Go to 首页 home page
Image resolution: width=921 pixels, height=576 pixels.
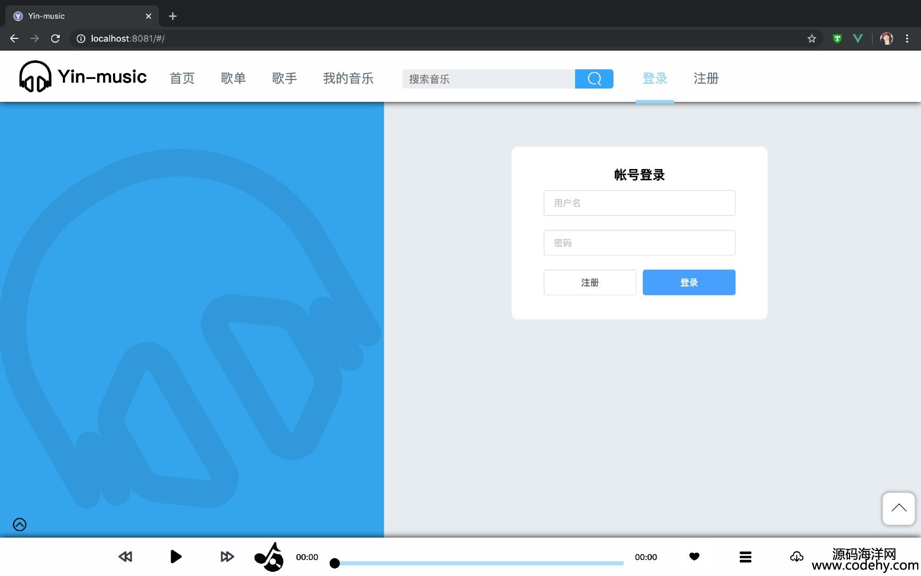point(182,78)
